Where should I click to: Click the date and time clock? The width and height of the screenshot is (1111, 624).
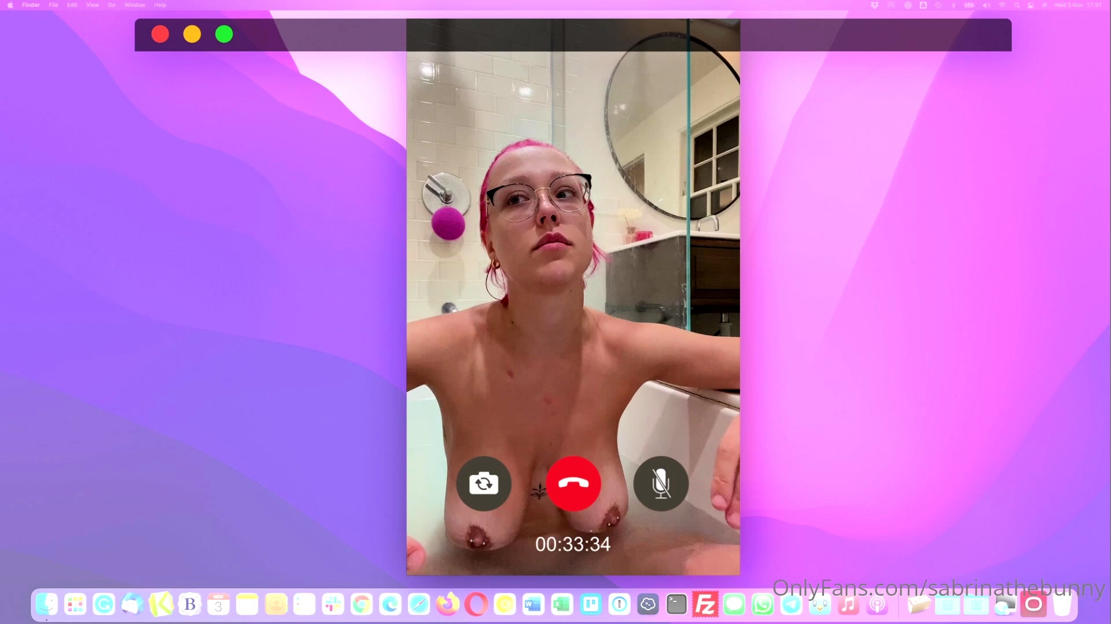[1078, 5]
